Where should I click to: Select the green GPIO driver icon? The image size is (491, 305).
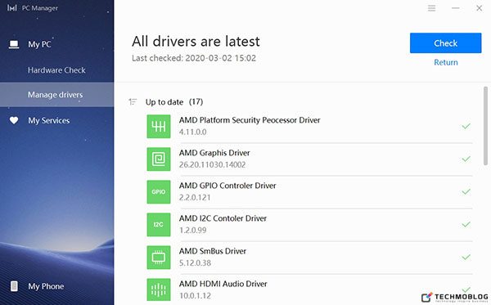pos(159,192)
